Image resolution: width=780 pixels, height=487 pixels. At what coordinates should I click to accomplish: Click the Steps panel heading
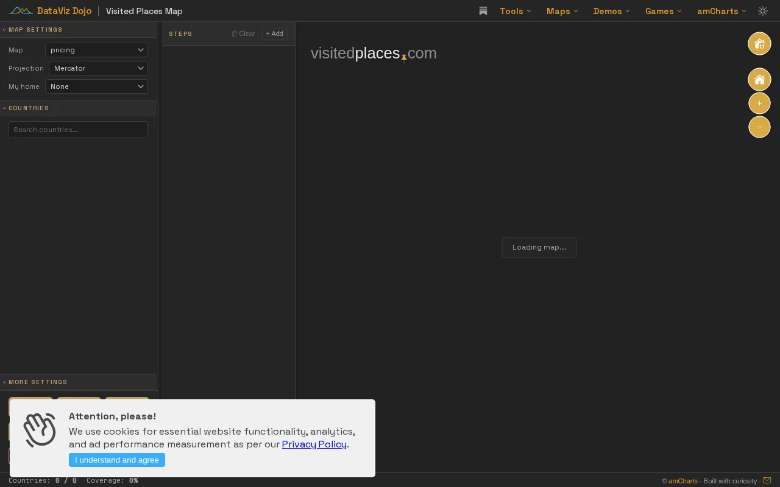point(180,33)
